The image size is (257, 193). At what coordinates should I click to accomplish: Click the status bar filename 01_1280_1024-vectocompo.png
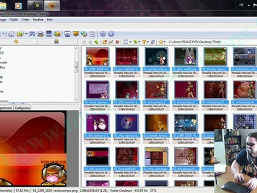click(55, 191)
